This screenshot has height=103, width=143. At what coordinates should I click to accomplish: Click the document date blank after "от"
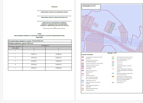[50, 28]
